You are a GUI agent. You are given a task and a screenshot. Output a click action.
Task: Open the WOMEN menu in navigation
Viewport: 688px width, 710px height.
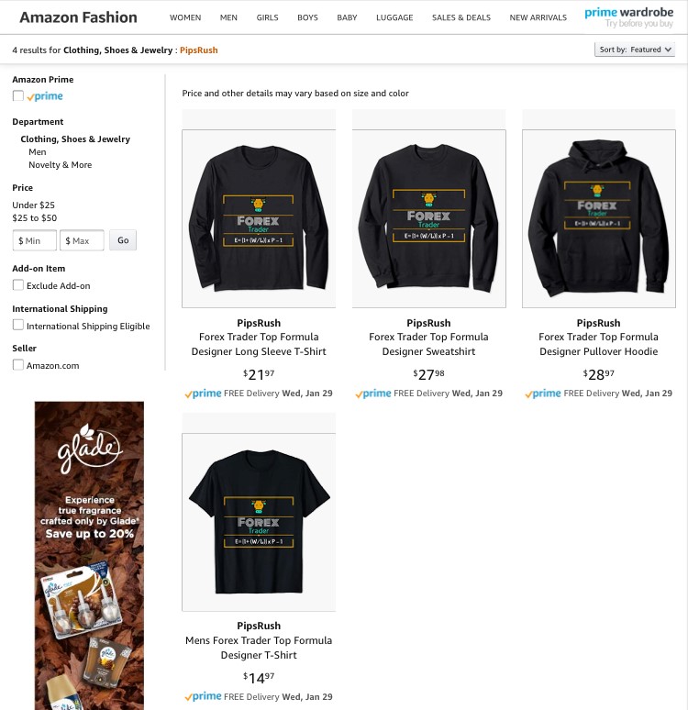coord(185,17)
